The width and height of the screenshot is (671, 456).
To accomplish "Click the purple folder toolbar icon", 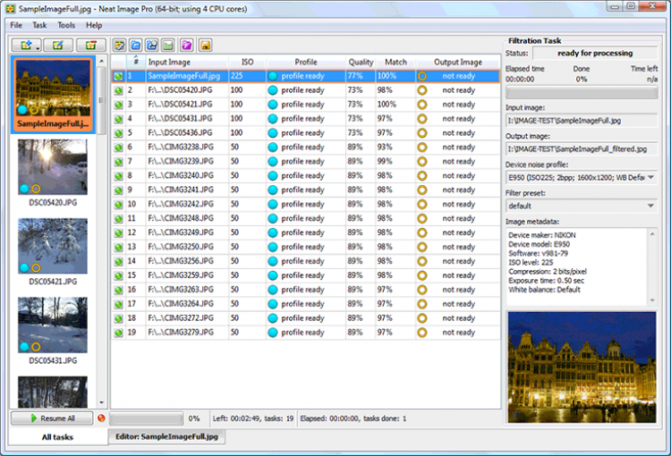I will pyautogui.click(x=187, y=45).
